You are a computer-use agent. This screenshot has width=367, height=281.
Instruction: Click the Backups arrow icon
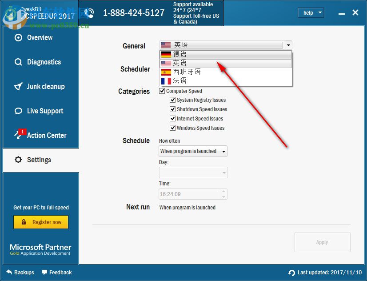coord(9,272)
